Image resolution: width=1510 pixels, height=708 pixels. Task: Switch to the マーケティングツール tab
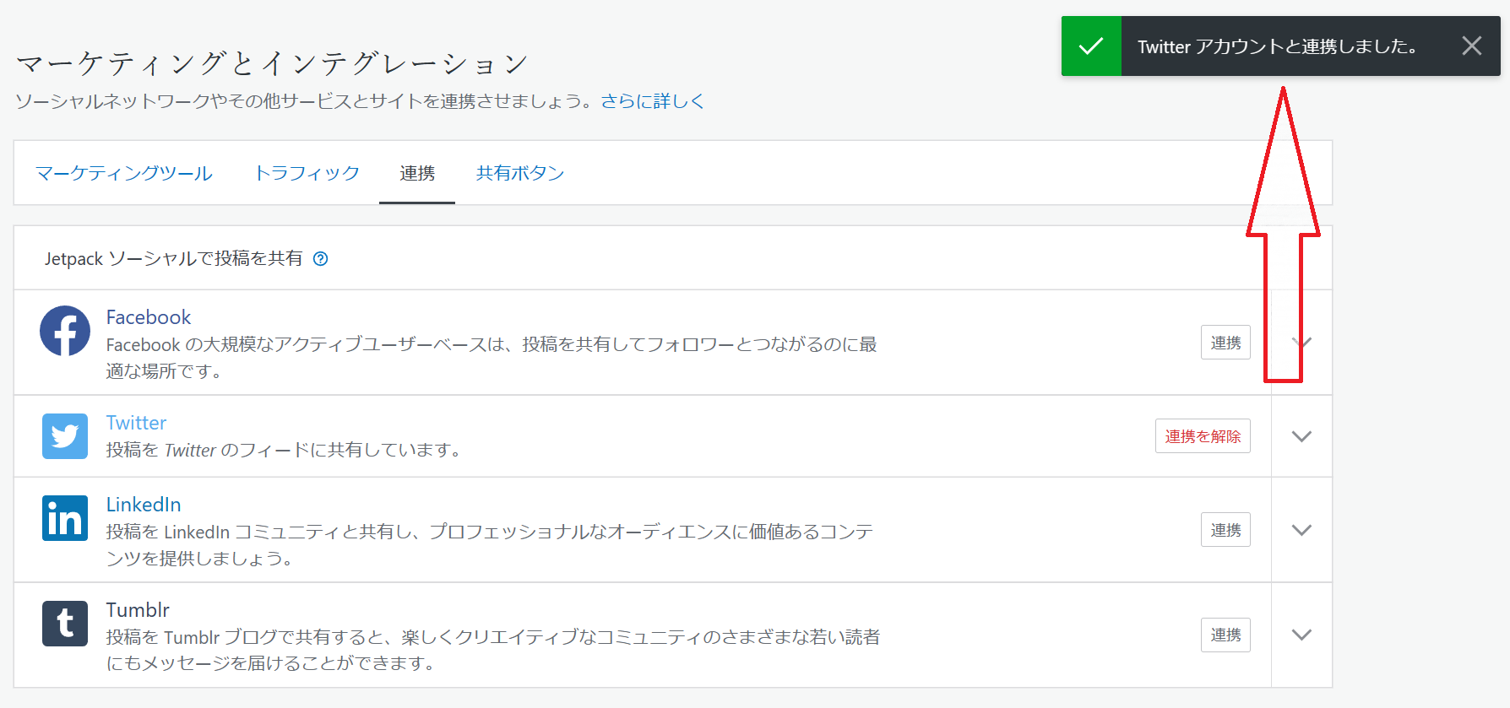[x=124, y=173]
